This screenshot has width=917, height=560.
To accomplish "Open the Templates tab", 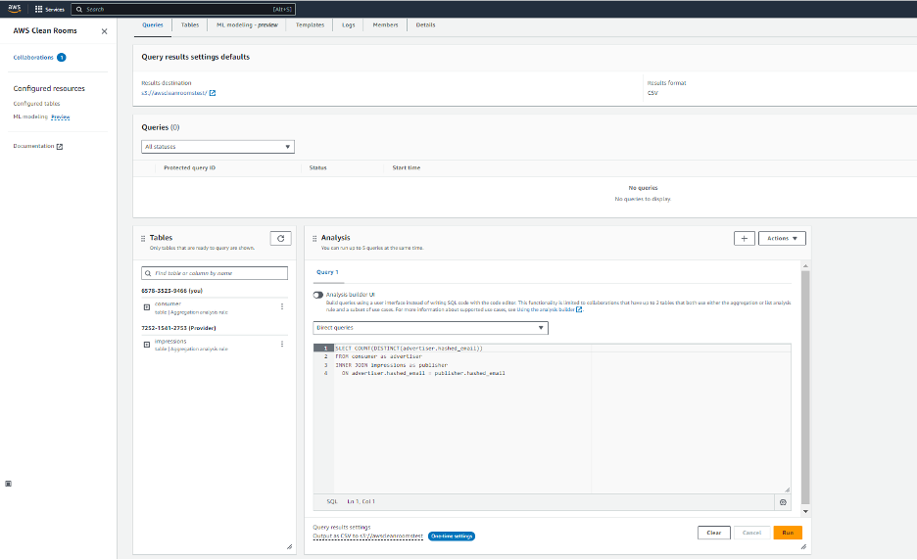I will [x=310, y=25].
